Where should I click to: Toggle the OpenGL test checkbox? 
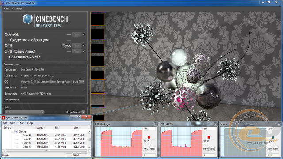84,34
